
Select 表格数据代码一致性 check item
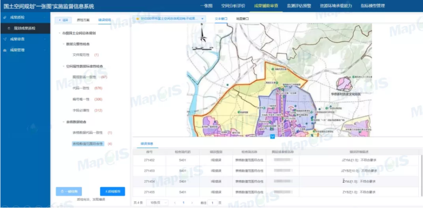[x=88, y=133]
